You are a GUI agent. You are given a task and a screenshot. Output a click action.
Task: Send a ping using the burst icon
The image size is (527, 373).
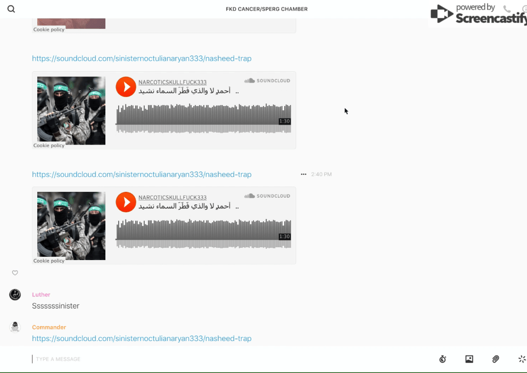(x=522, y=359)
